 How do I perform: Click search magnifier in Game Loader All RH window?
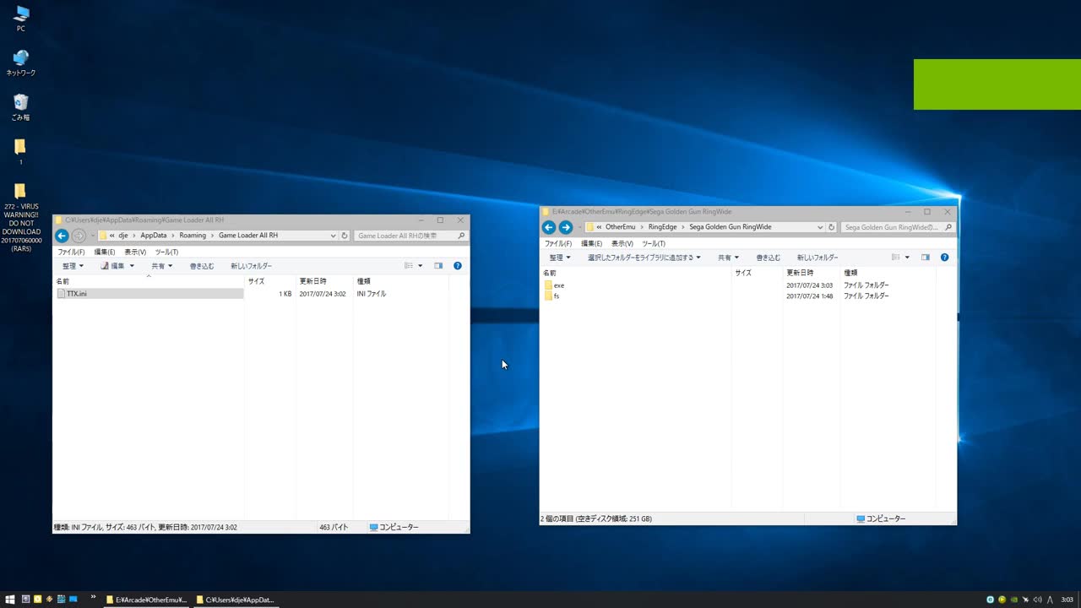pyautogui.click(x=460, y=236)
